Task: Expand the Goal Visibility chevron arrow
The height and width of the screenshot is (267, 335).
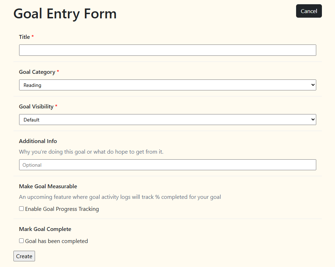Action: click(313, 119)
